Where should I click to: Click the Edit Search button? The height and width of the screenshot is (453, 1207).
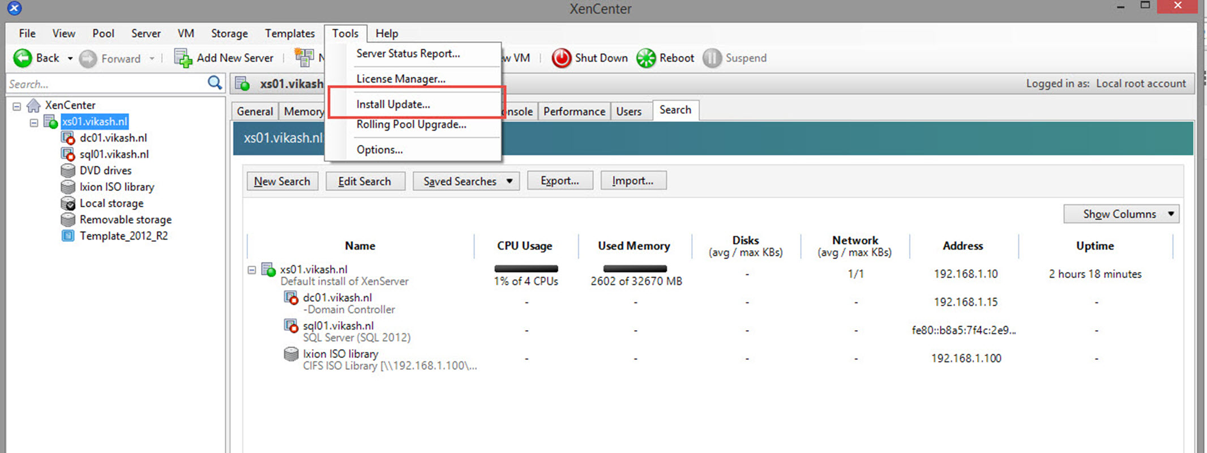pyautogui.click(x=365, y=181)
